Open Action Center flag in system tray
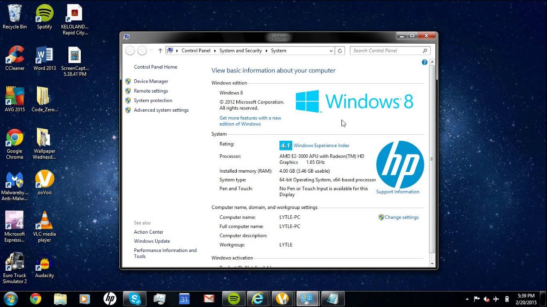Viewport: 547px width, 307px height. pos(476,299)
